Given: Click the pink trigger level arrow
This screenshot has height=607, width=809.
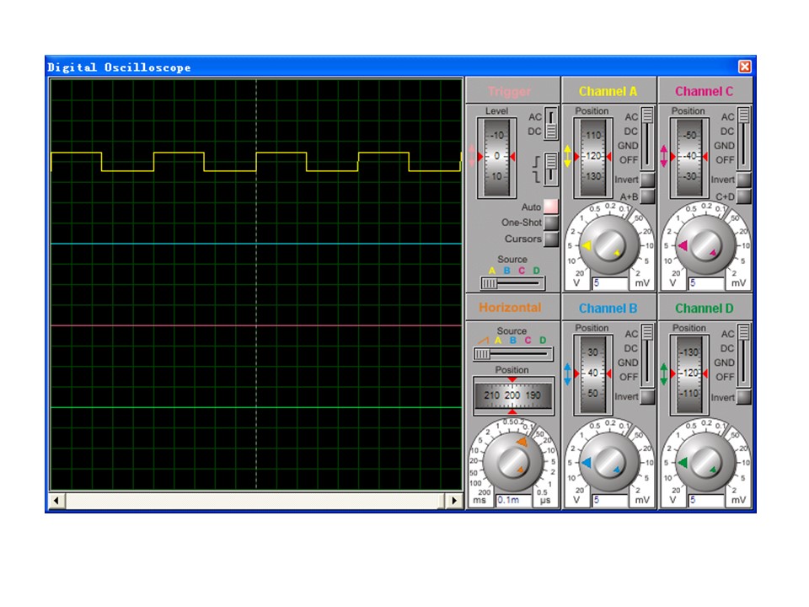Looking at the screenshot, I should click(472, 156).
